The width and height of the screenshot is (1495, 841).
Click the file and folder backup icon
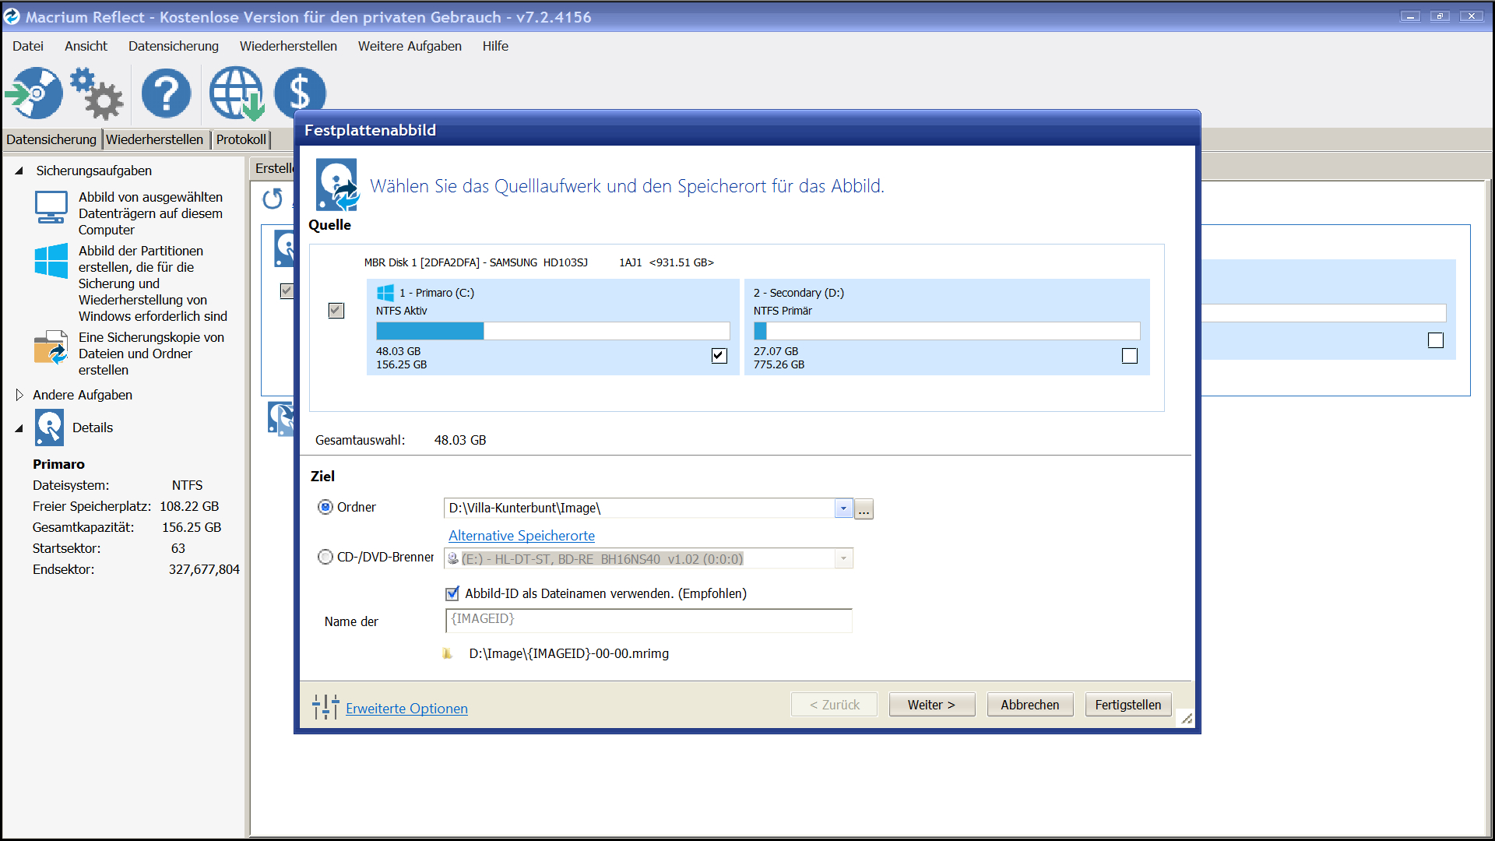[x=51, y=348]
